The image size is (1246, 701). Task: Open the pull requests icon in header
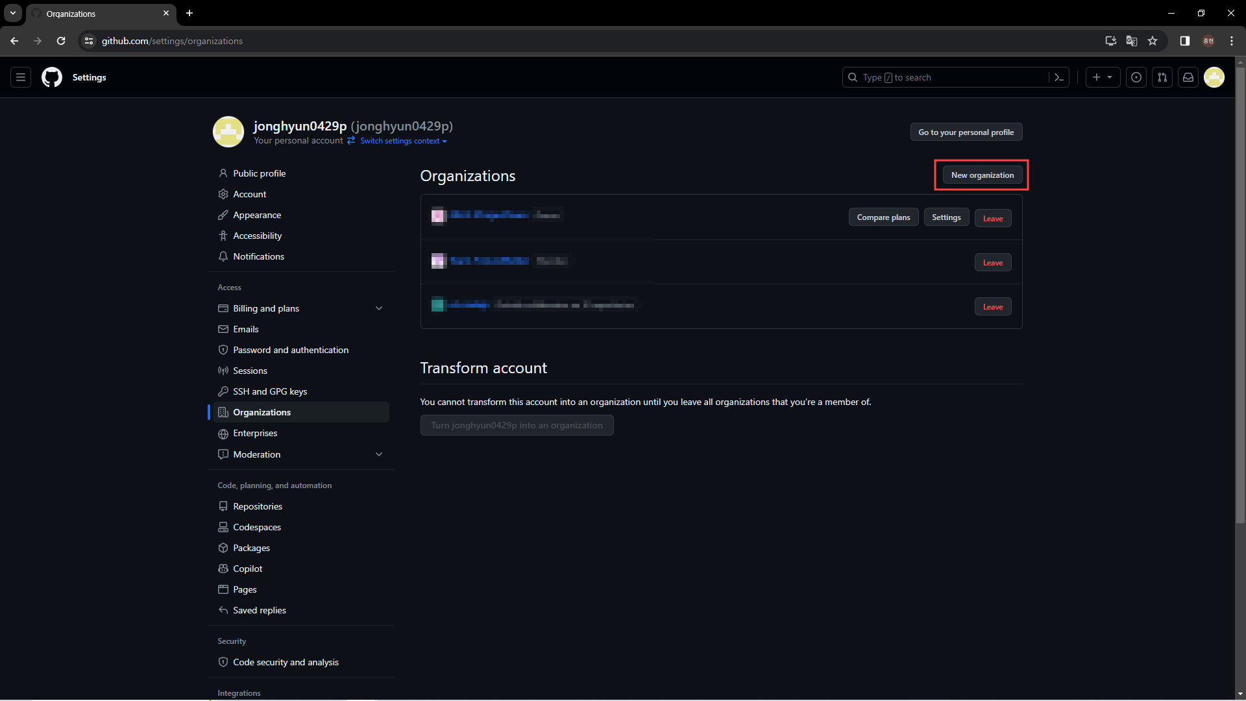[1162, 77]
